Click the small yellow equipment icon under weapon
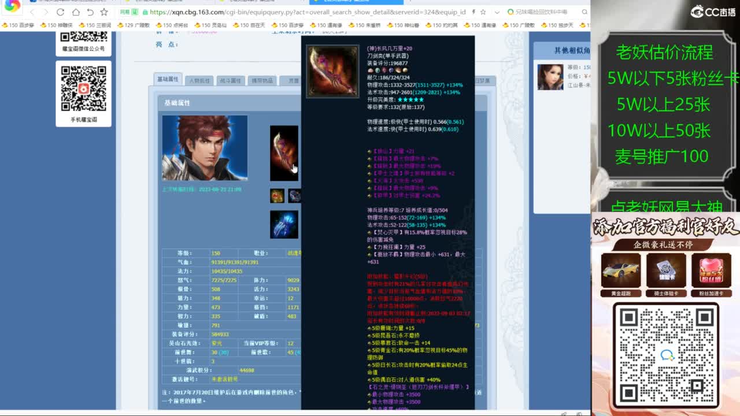Screen dimensions: 740x416 (x=277, y=195)
